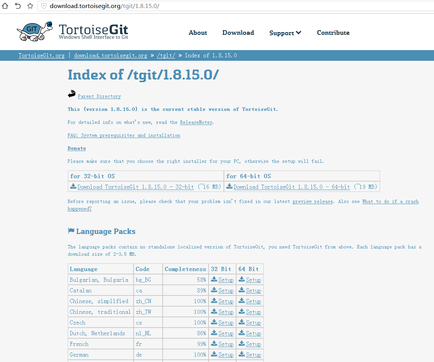Click German 64 Bit Setup link

[x=253, y=355]
